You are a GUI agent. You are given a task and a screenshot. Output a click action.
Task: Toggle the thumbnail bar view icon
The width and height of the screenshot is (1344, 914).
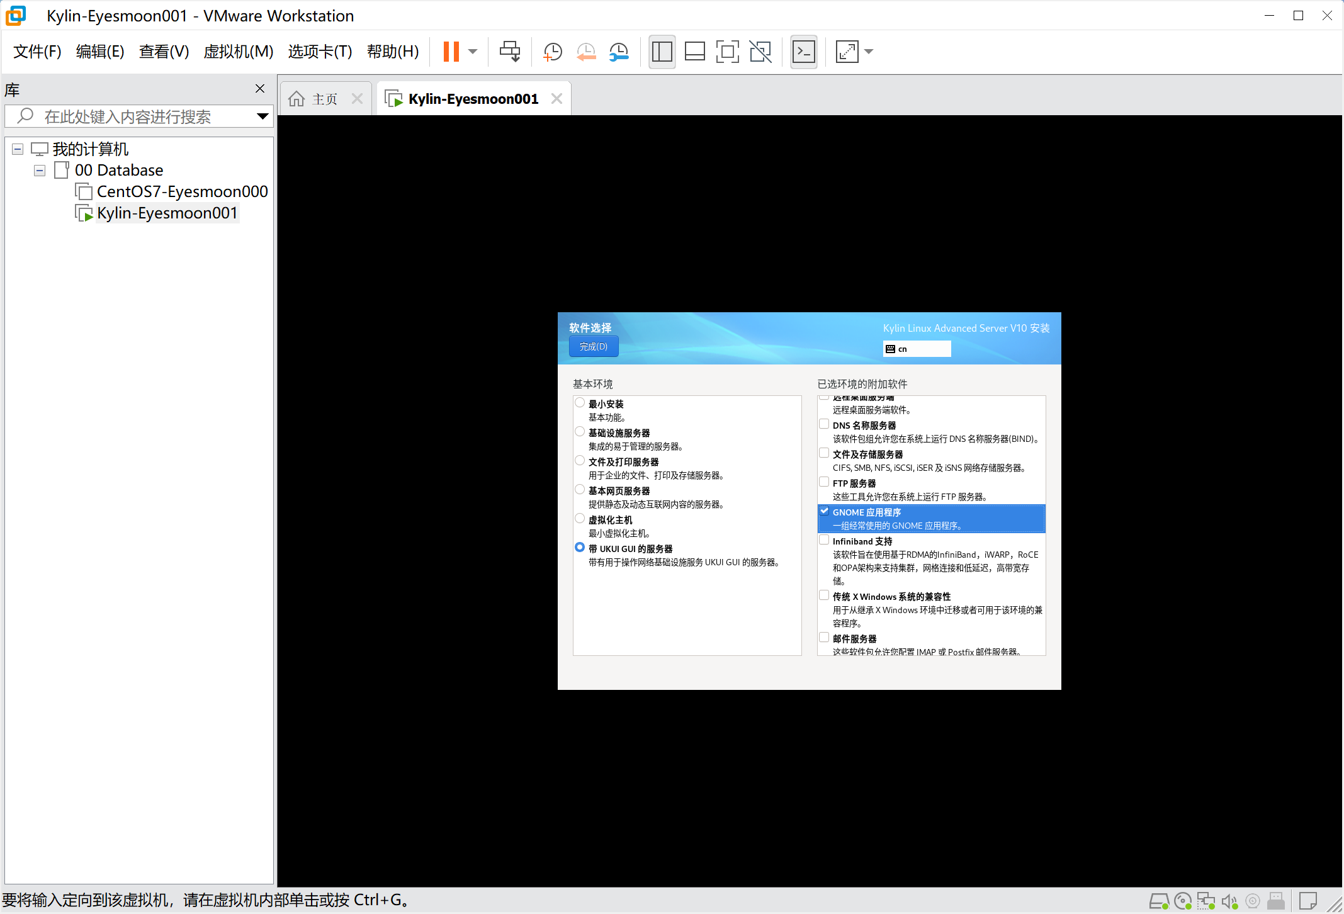click(x=694, y=52)
